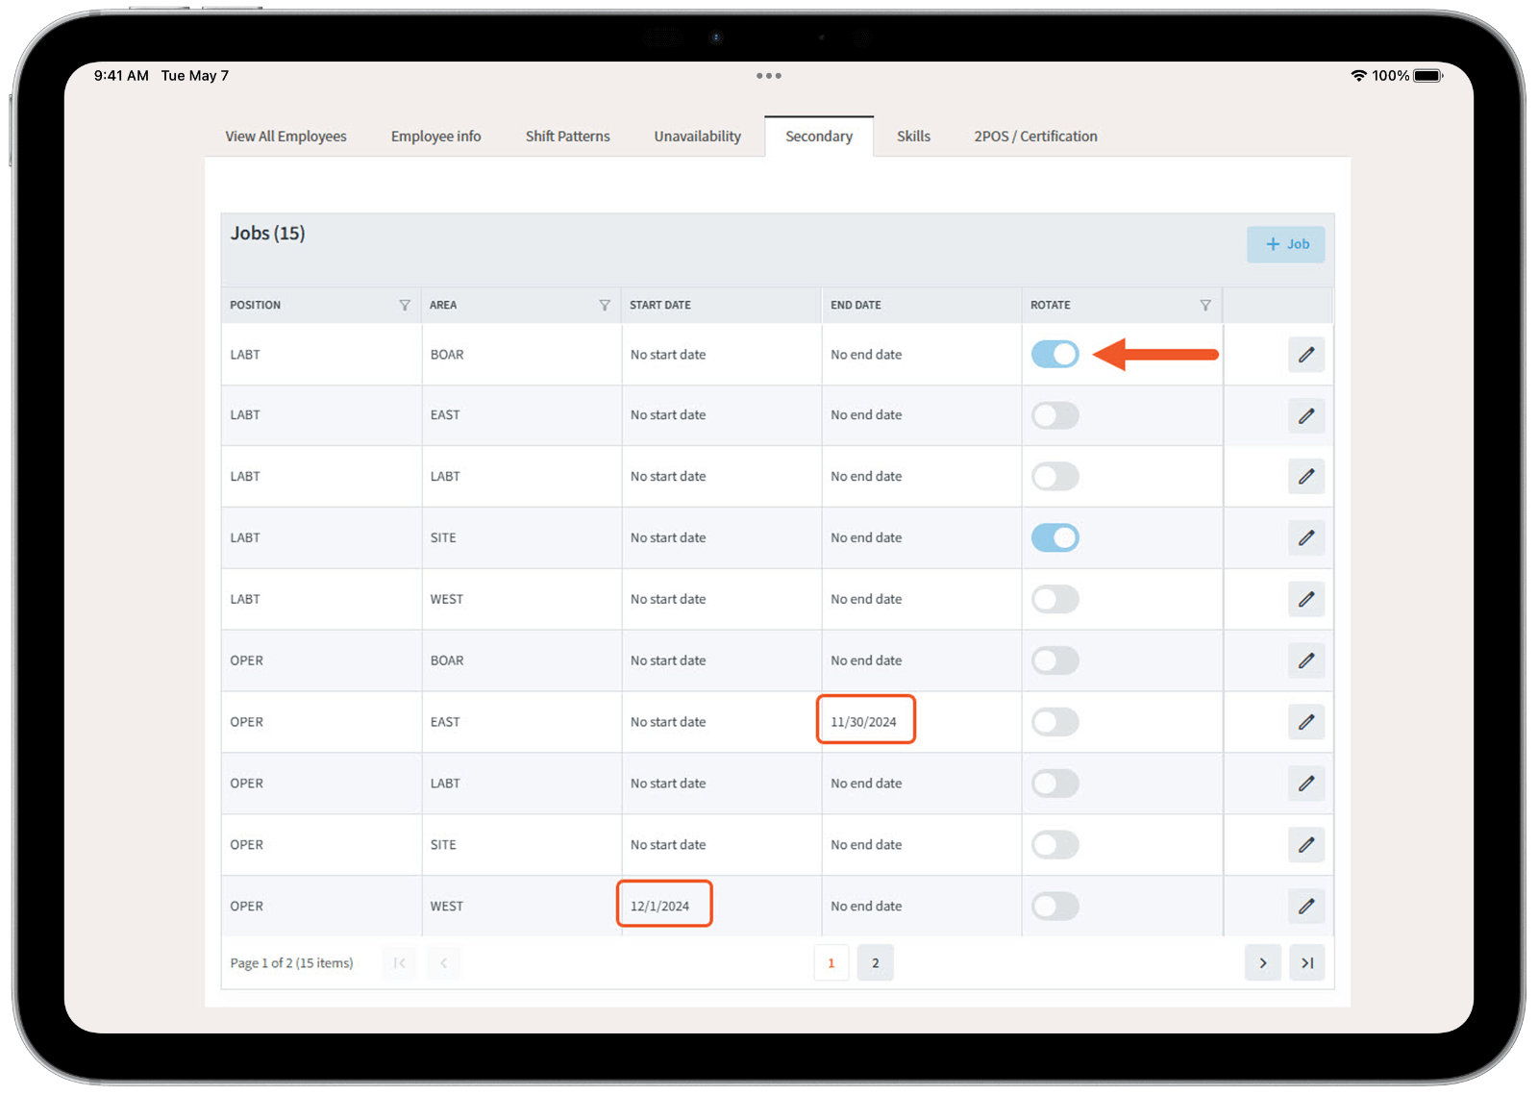Turn off Rotate for LABT BOAR
Image resolution: width=1538 pixels, height=1095 pixels.
(1055, 355)
